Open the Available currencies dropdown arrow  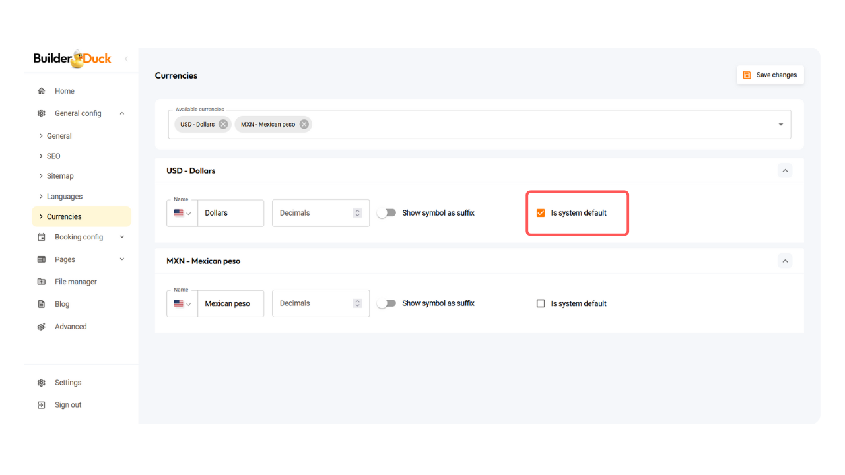point(780,125)
